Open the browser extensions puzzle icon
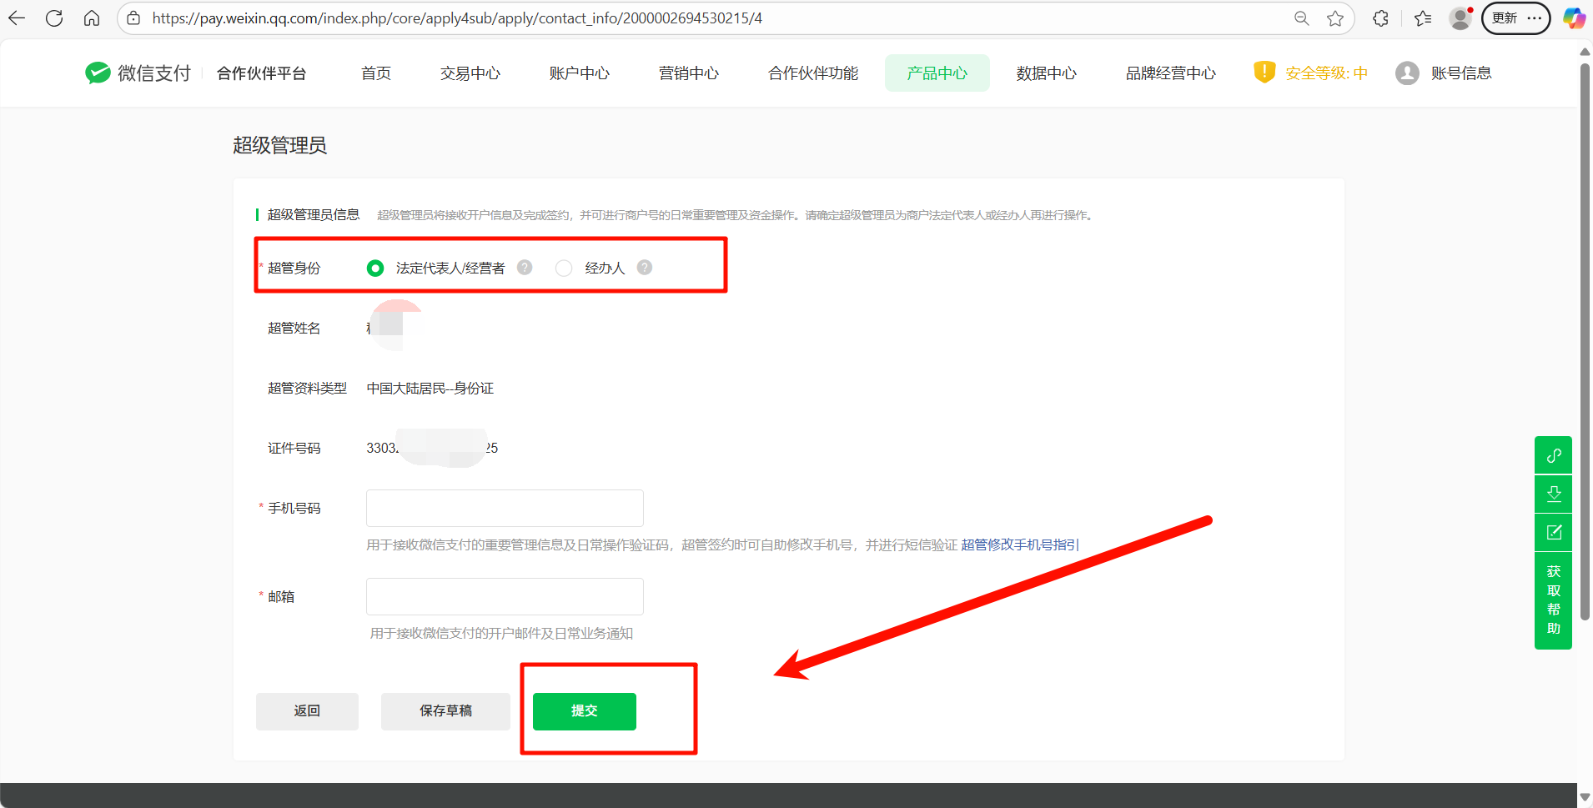This screenshot has height=808, width=1593. click(x=1380, y=18)
